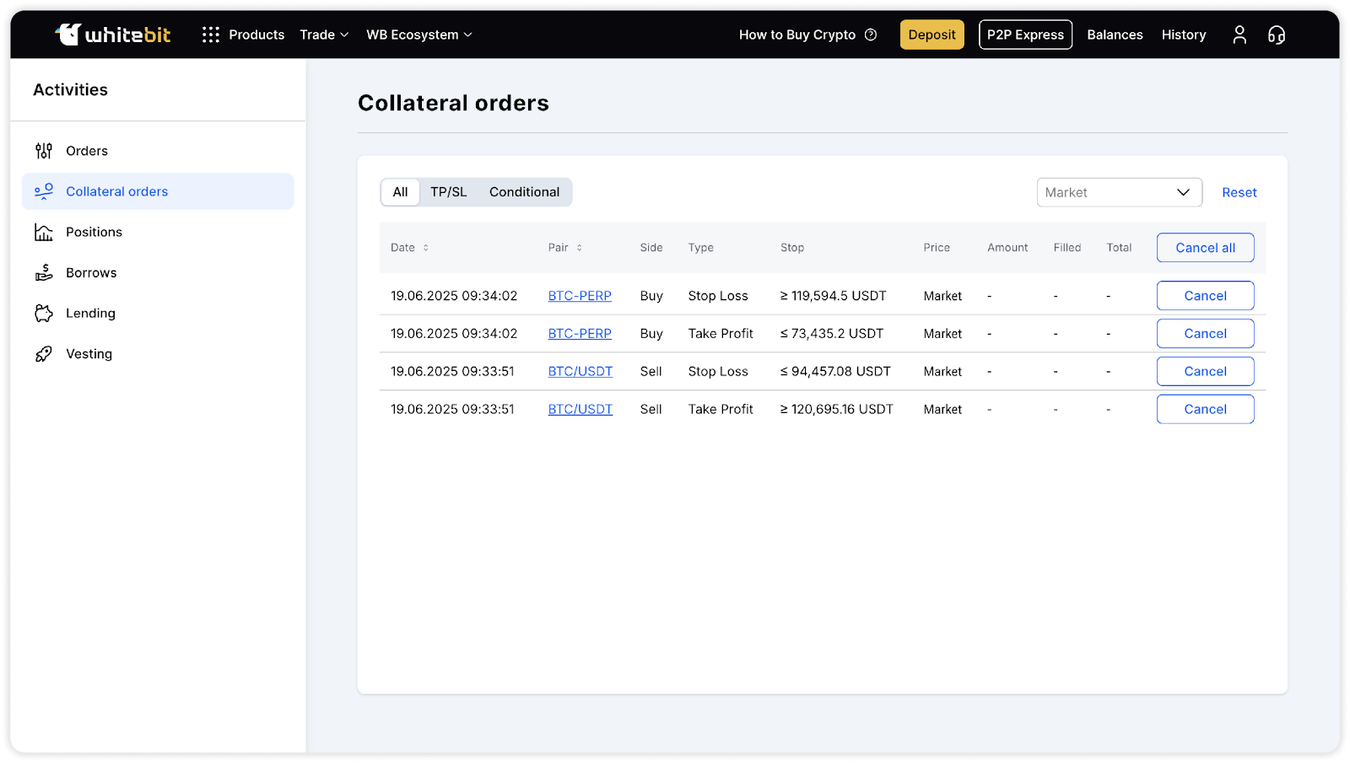
Task: Switch to the TP/SL tab
Action: [448, 192]
